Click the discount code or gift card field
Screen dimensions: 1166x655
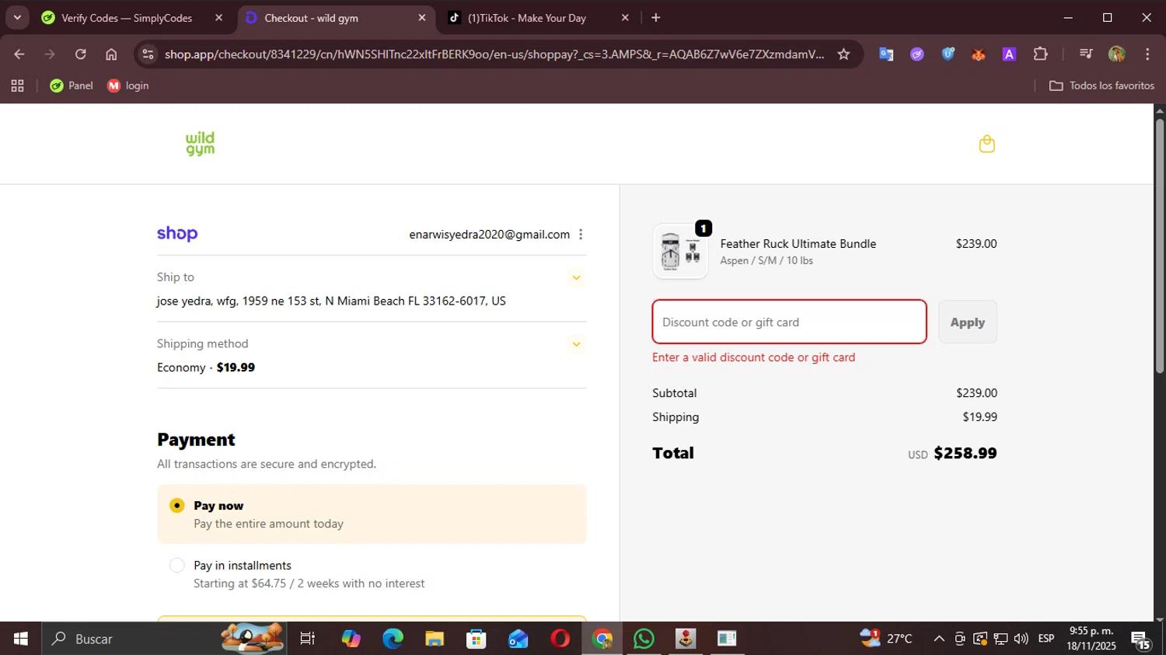click(x=789, y=322)
